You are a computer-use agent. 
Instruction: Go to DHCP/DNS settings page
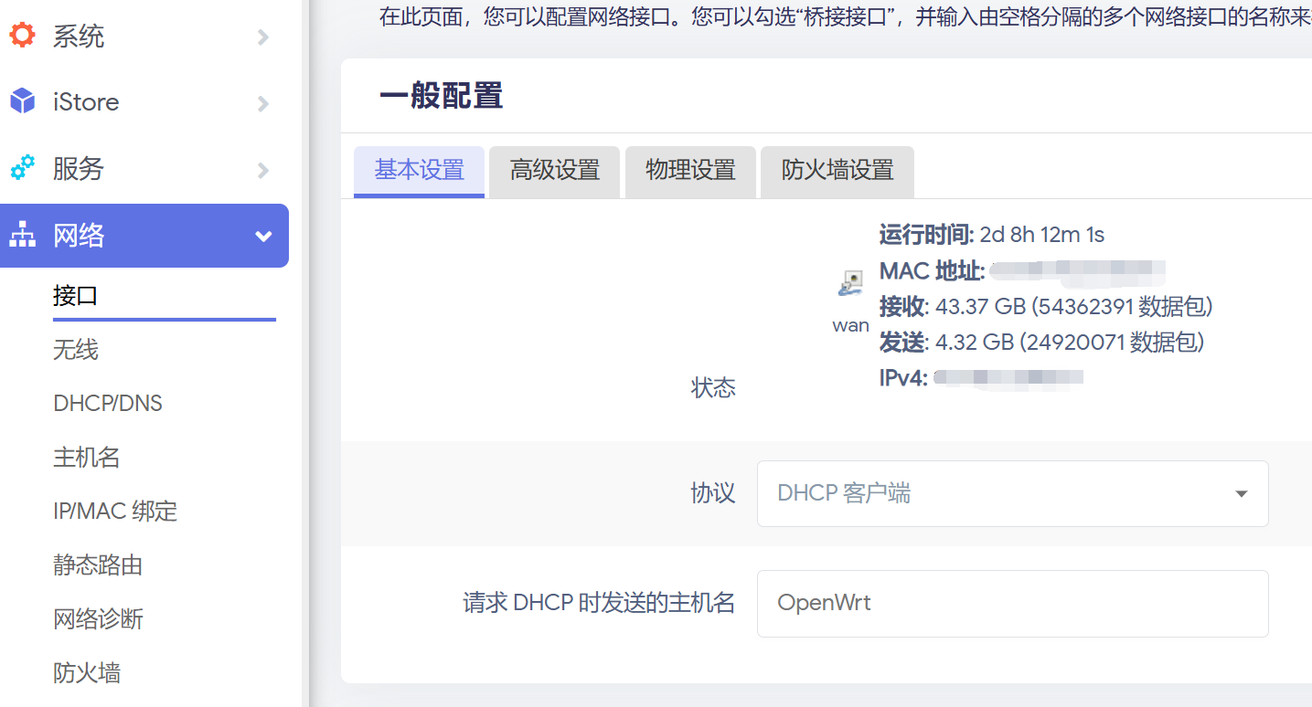point(108,404)
